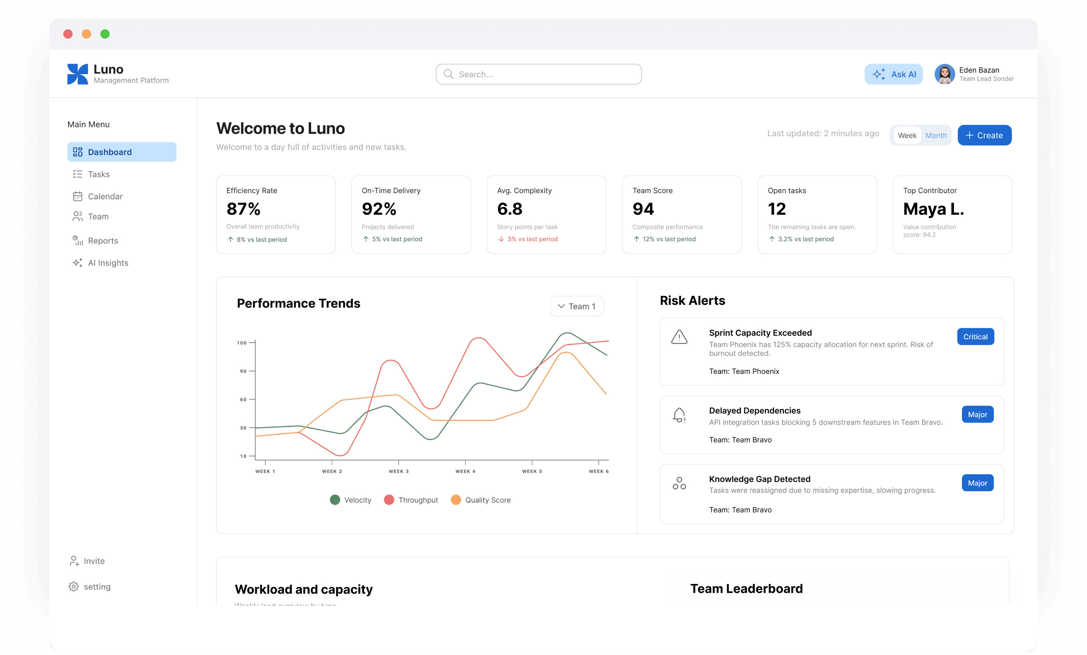Click the Calendar icon in main menu
1087x655 pixels.
78,196
